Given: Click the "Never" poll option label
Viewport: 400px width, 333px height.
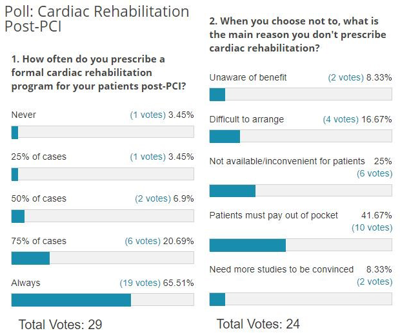Looking at the screenshot, I should click(x=24, y=115).
